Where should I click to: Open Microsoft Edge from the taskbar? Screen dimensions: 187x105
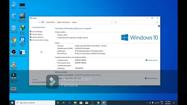(70, 103)
